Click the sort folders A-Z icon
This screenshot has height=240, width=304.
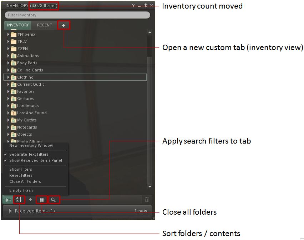(19, 200)
